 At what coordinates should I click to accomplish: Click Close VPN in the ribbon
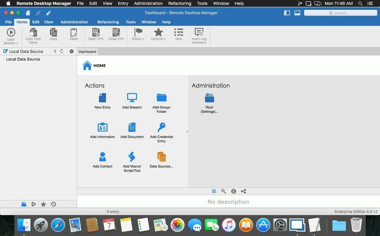coord(116,34)
